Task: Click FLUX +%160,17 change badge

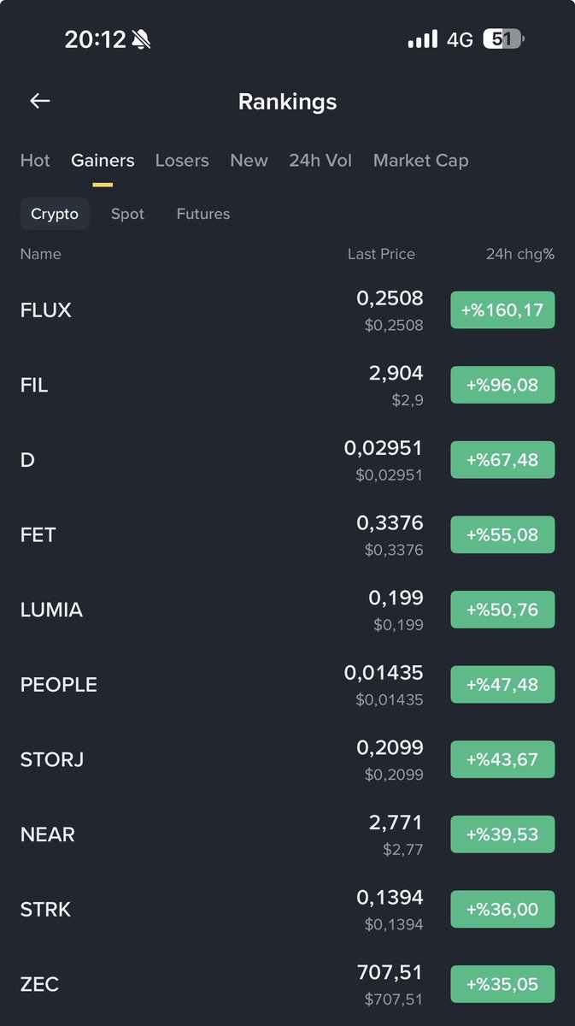Action: coord(502,310)
